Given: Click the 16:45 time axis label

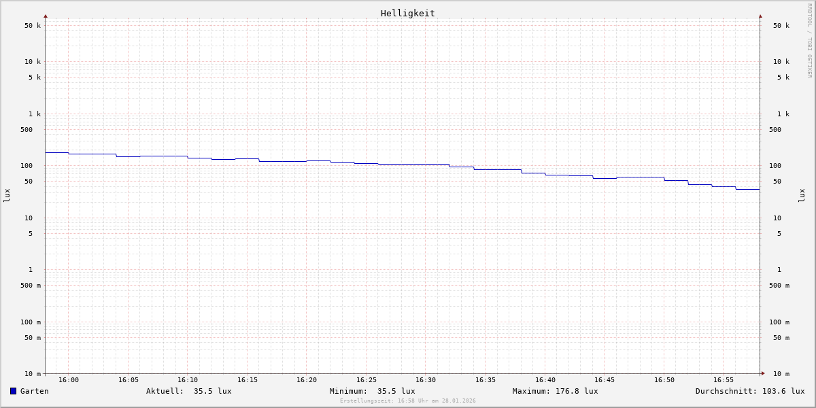Looking at the screenshot, I should click(605, 380).
